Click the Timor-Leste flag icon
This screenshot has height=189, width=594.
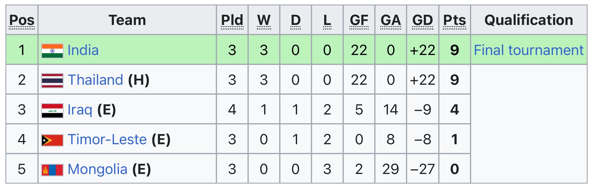coord(52,140)
